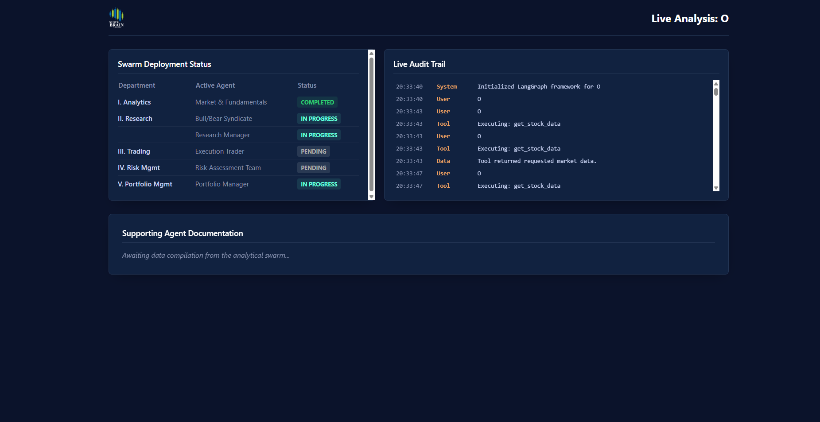Click the Market & Fundamentals agent

[231, 102]
